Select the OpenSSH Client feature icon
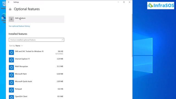176x99 pixels. (x=11, y=97)
